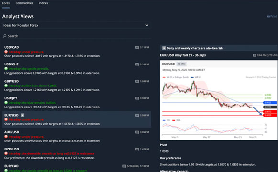Click the green up-arrow icon under USD/CHF
278x172 pixels.
point(6,69)
